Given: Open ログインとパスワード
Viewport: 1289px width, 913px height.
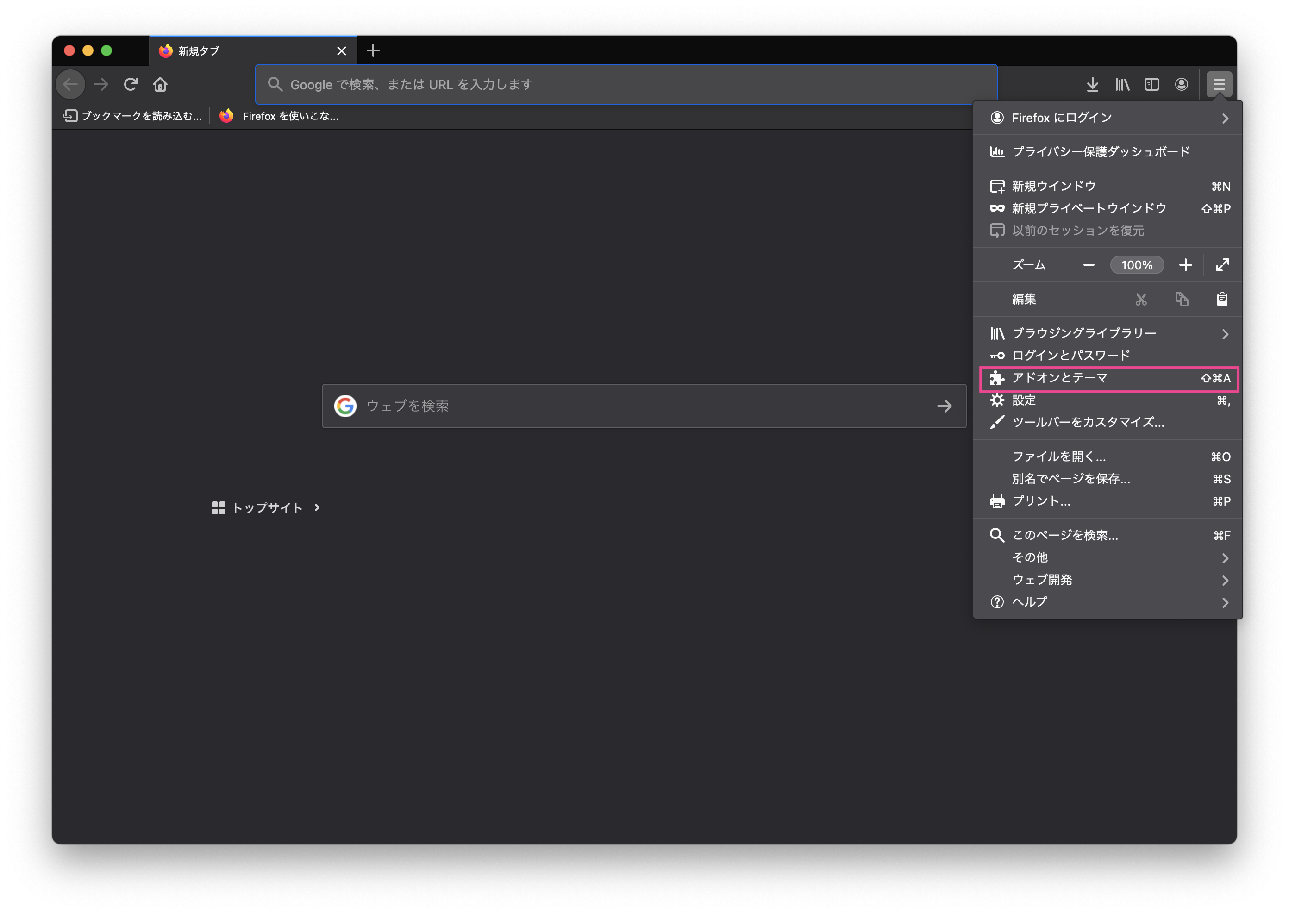Looking at the screenshot, I should [1108, 355].
